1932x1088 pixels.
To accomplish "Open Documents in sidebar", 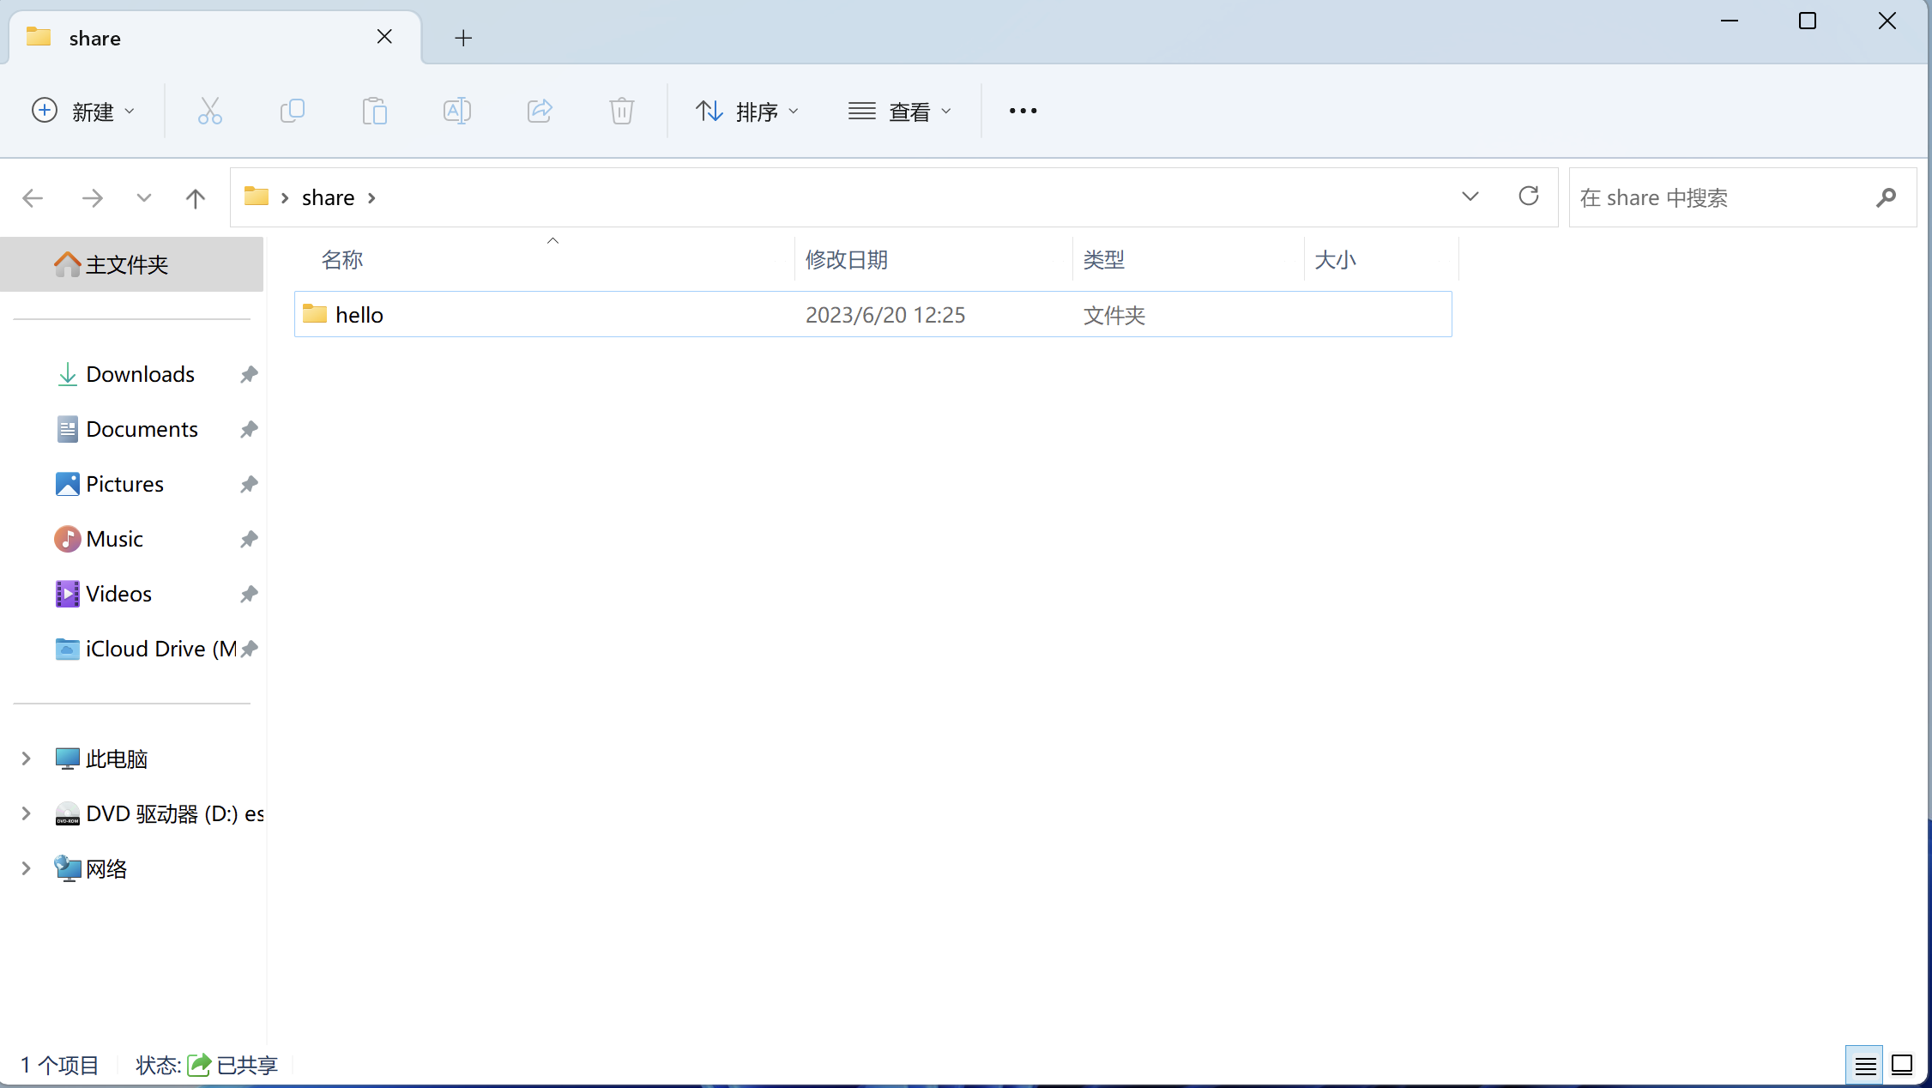I will [x=142, y=429].
